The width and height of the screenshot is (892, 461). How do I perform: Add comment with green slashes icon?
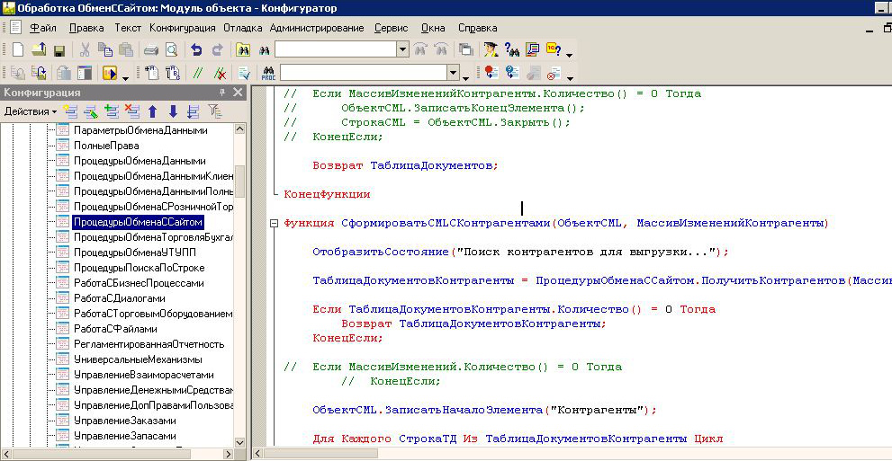[x=198, y=73]
